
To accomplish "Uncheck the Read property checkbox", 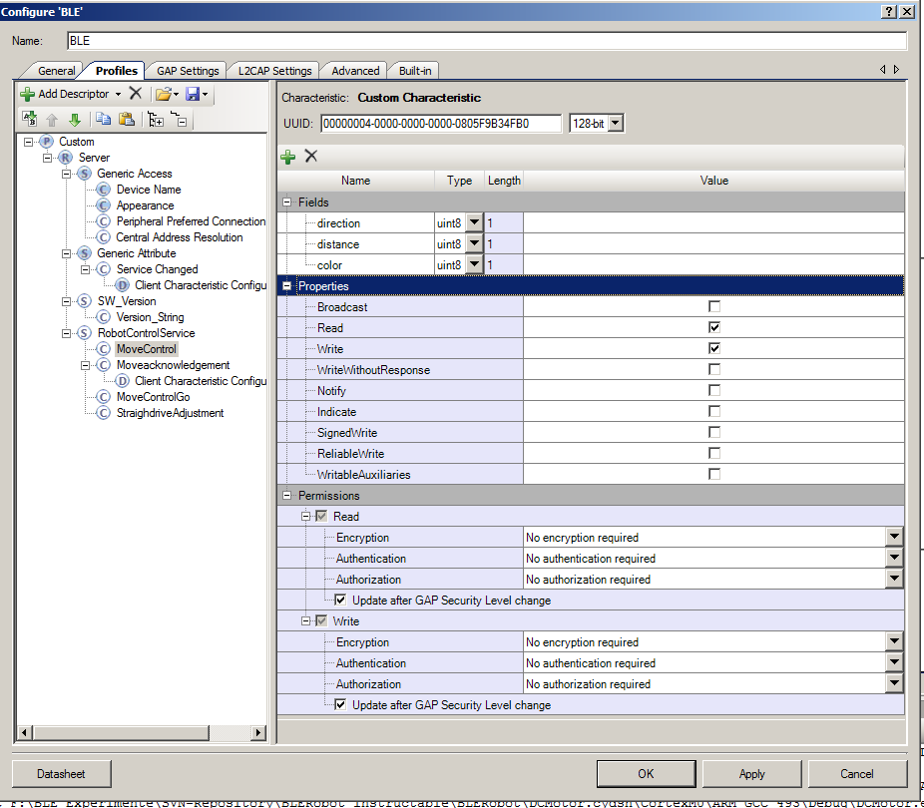I will pyautogui.click(x=714, y=327).
